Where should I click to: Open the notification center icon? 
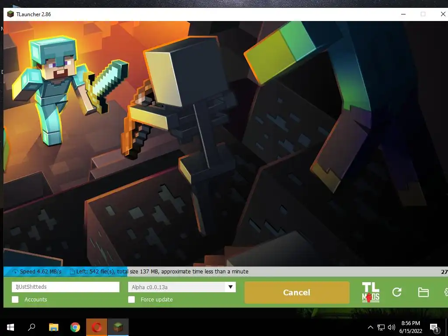[434, 327]
